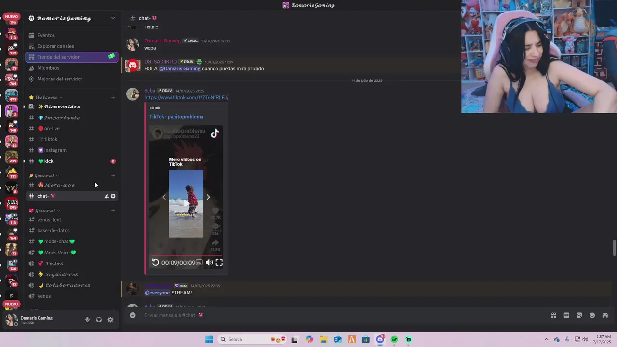Open File Explorer from the taskbar
Image resolution: width=617 pixels, height=347 pixels.
323,339
